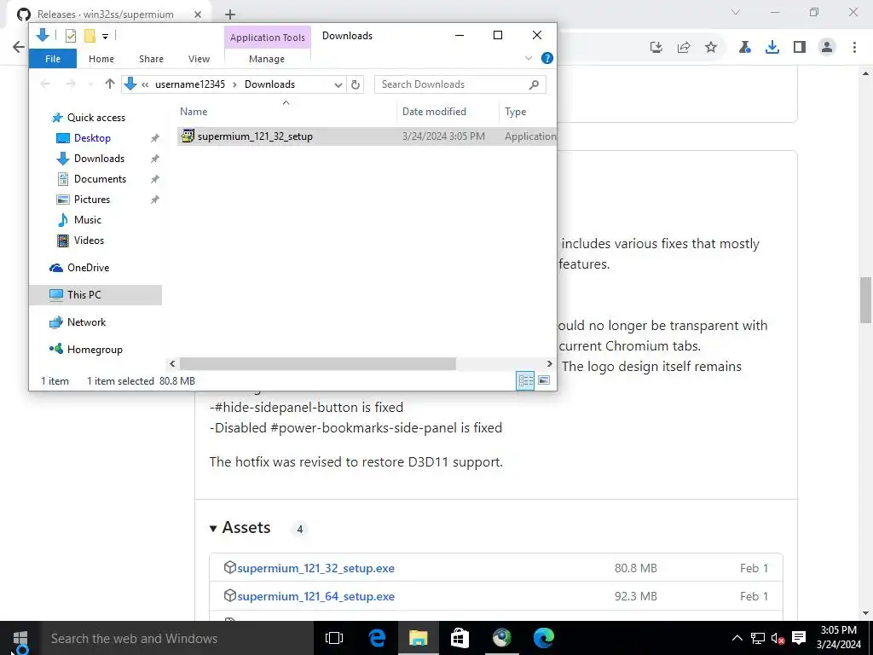Open Network in navigation pane
The image size is (873, 655).
click(86, 322)
